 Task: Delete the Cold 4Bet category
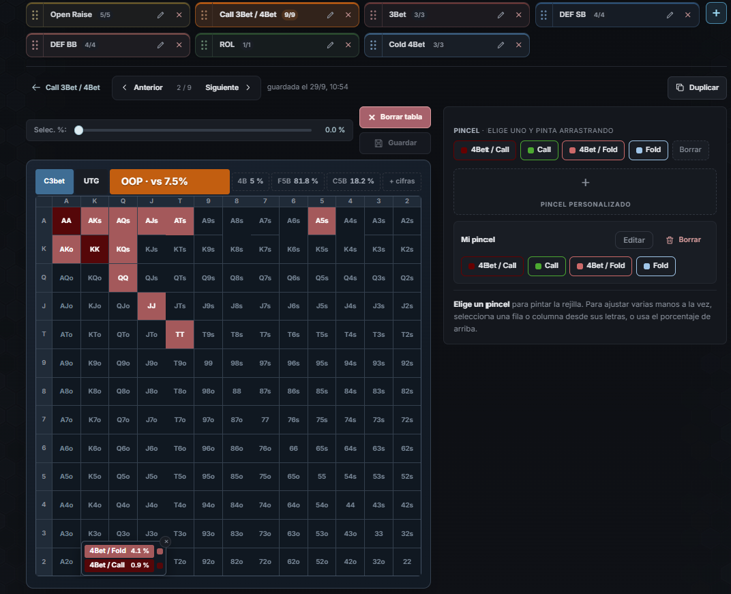click(x=519, y=45)
